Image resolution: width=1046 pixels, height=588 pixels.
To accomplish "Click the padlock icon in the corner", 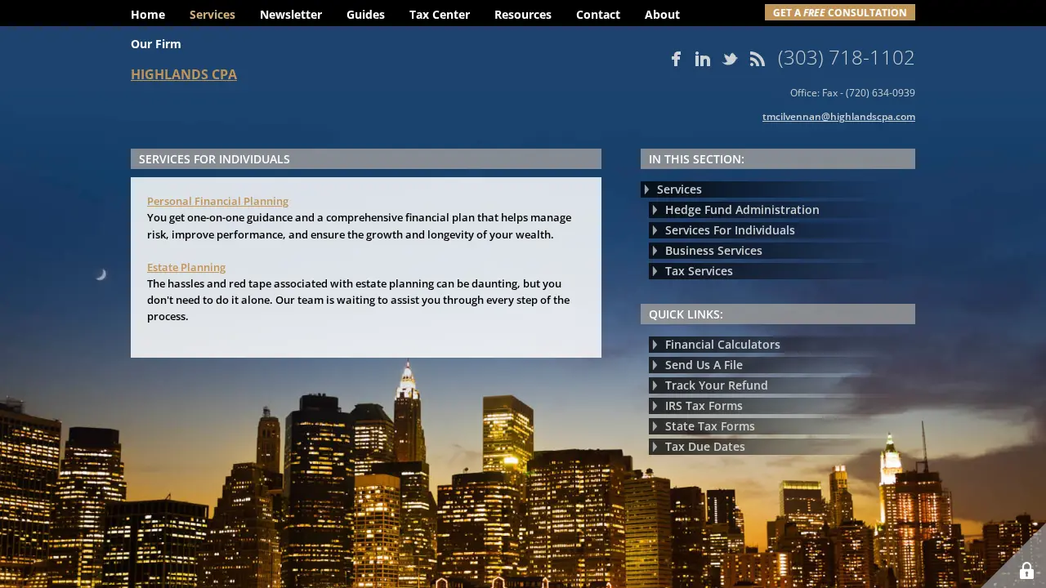I will coord(1026,570).
